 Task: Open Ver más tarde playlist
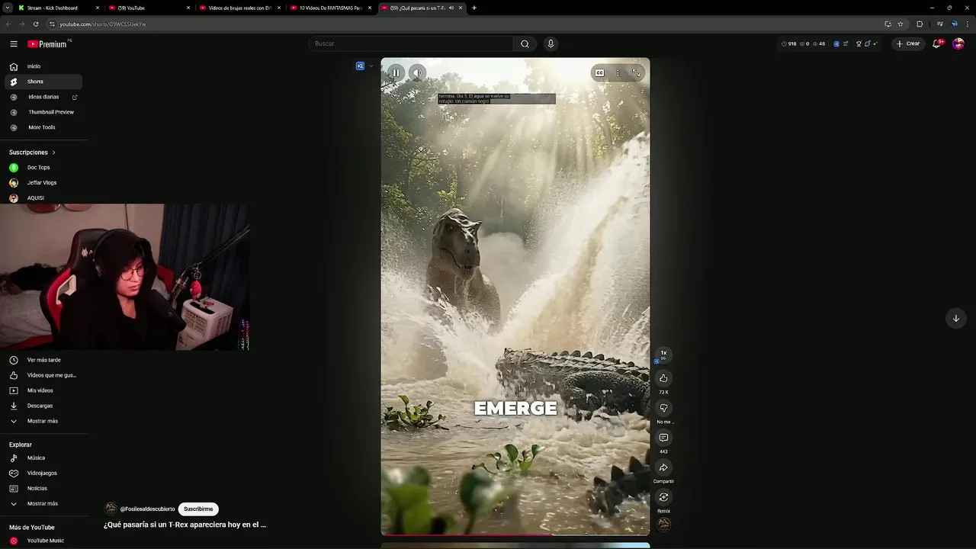(43, 360)
